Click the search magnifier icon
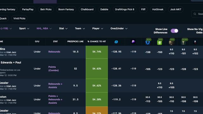Screen dimensions: 203x114 (195, 14)
